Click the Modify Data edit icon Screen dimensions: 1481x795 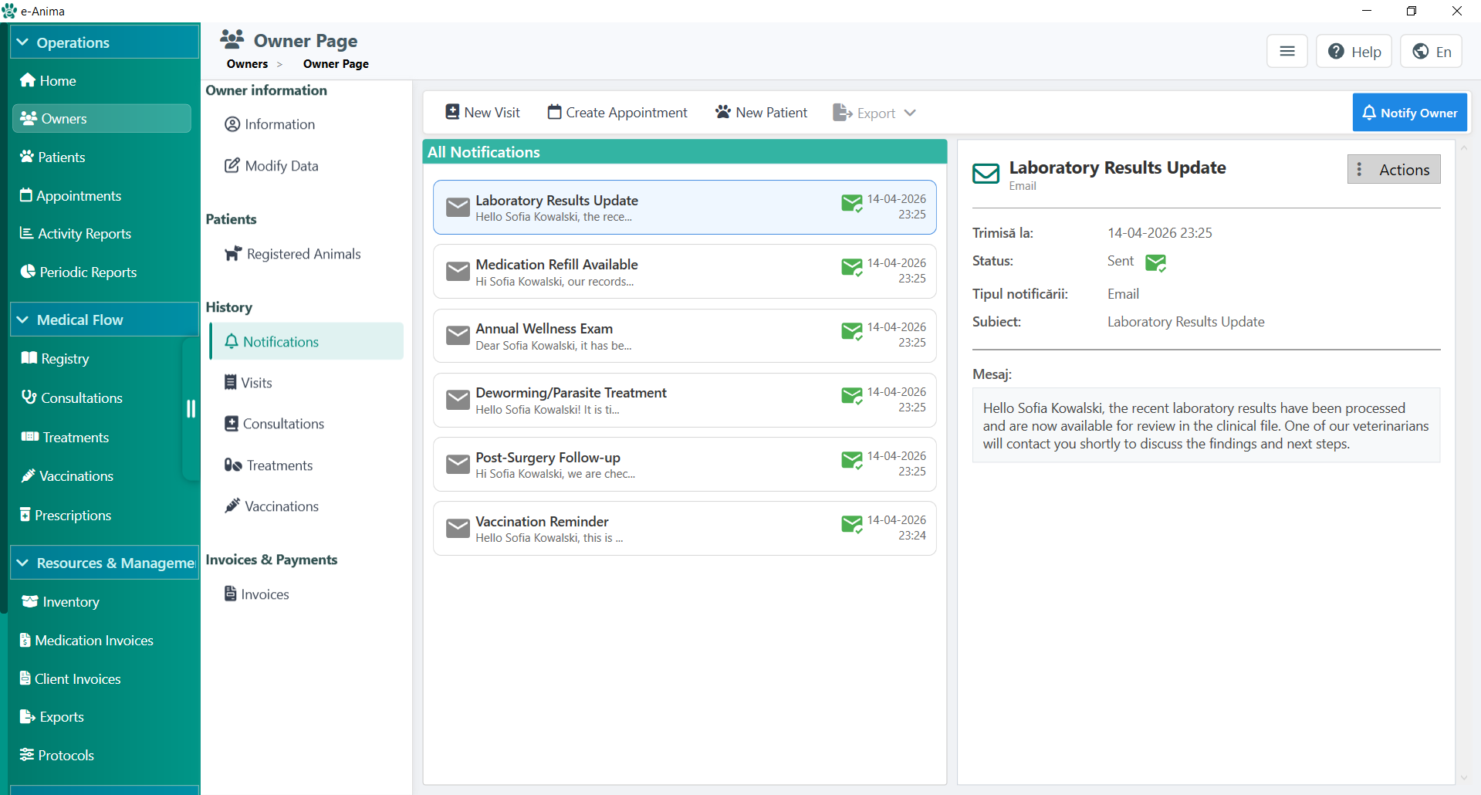tap(232, 165)
